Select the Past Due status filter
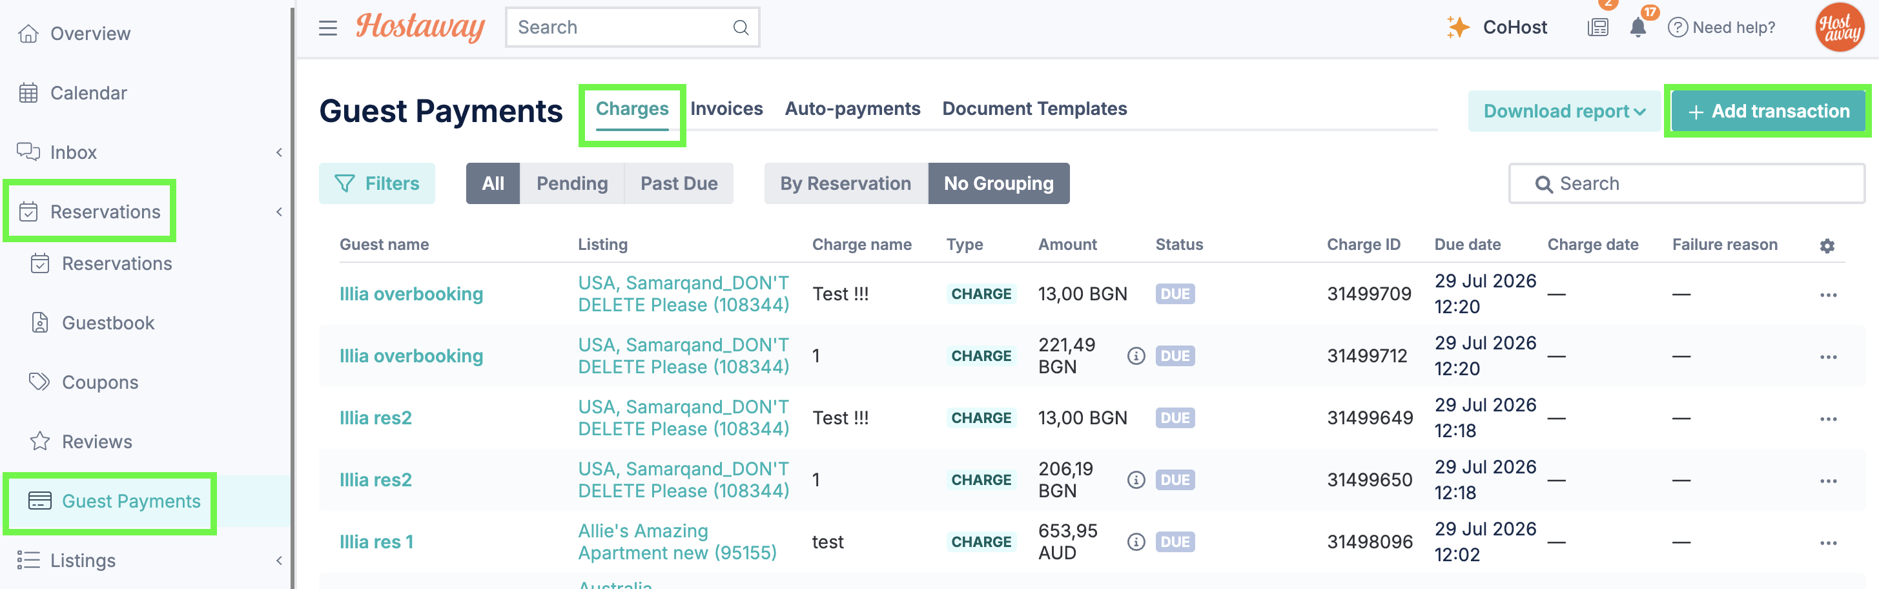 [679, 183]
